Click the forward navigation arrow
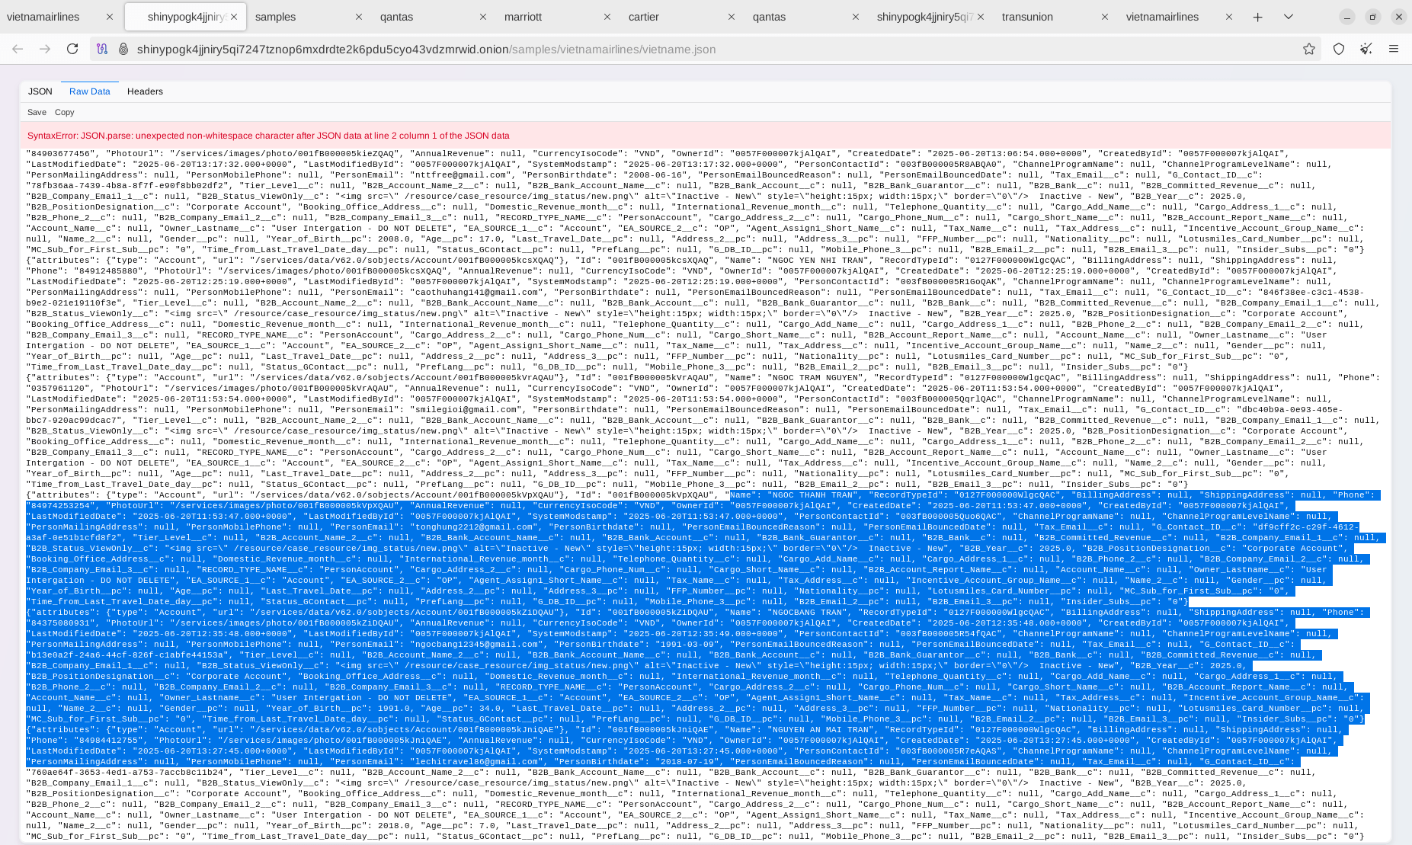Viewport: 1412px width, 845px height. point(45,49)
